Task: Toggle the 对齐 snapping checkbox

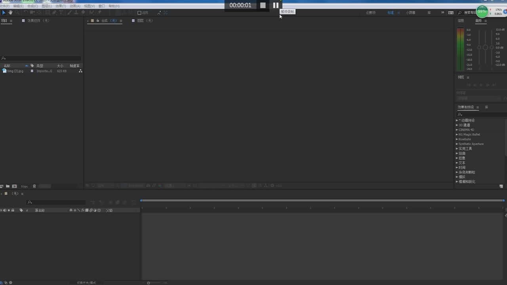Action: 139,13
